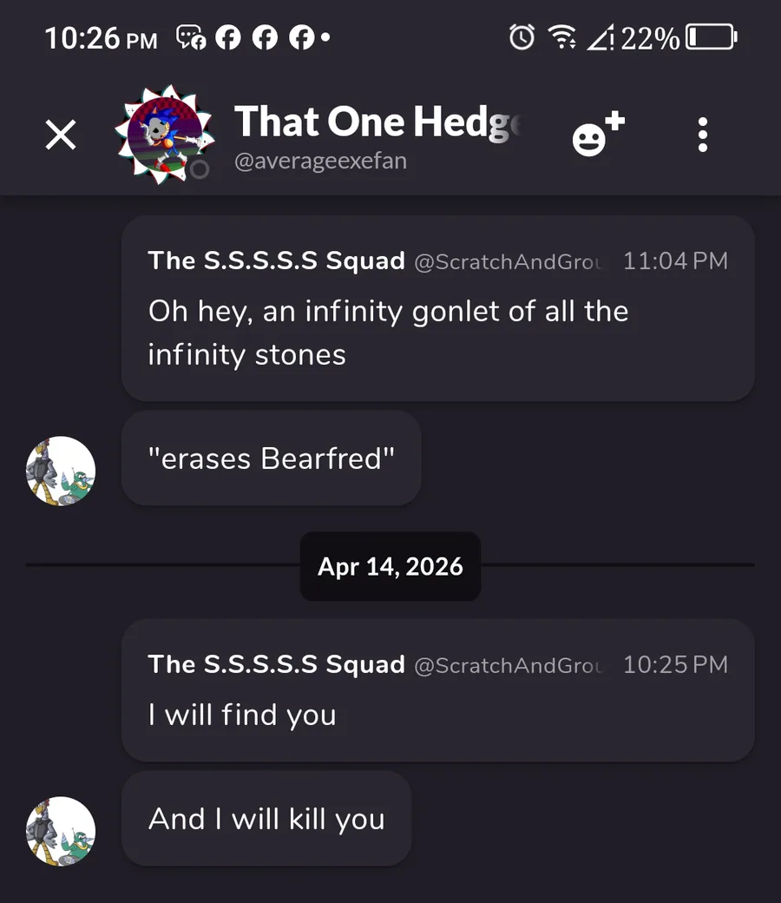
Task: Open That One Hedgehog's profile avatar
Action: tap(165, 135)
